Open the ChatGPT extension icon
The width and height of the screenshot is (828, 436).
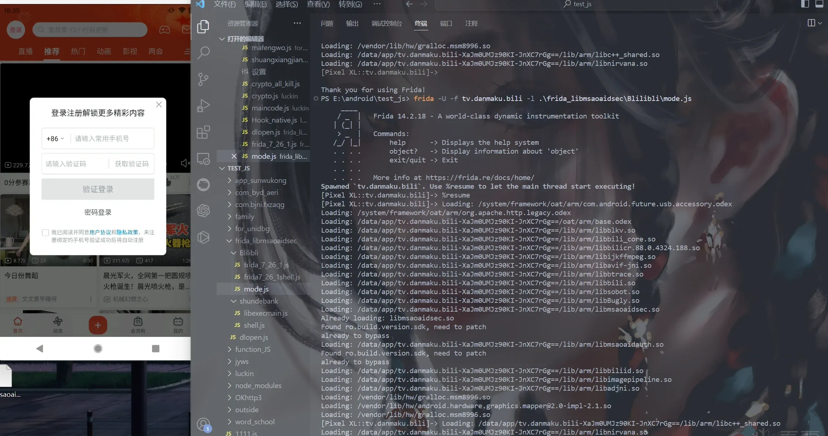tap(203, 211)
